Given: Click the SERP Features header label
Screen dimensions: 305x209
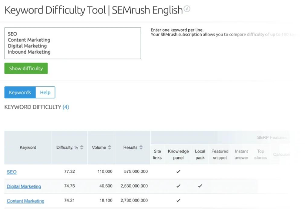Looking at the screenshot, I should click(272, 138).
